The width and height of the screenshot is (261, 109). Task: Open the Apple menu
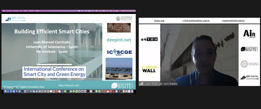(x=4, y=11)
